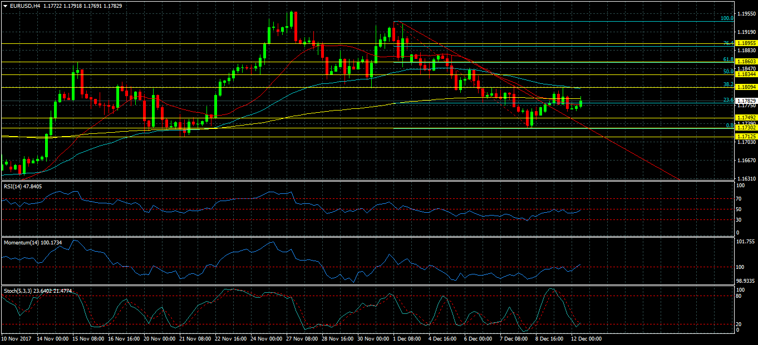Click the Fibonacci 38.2 level label

(728, 84)
